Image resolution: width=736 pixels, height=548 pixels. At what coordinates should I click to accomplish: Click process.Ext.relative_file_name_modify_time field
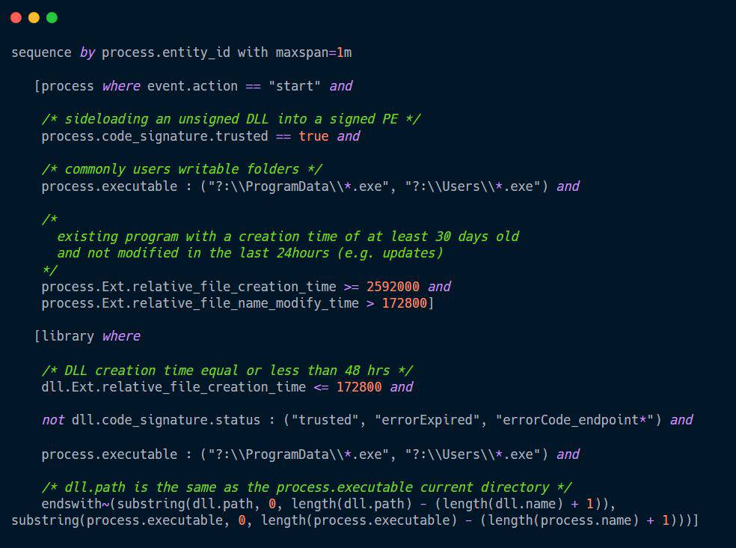coord(200,303)
